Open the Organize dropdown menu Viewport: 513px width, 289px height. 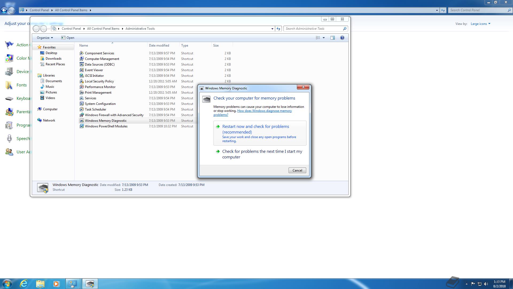pyautogui.click(x=45, y=38)
